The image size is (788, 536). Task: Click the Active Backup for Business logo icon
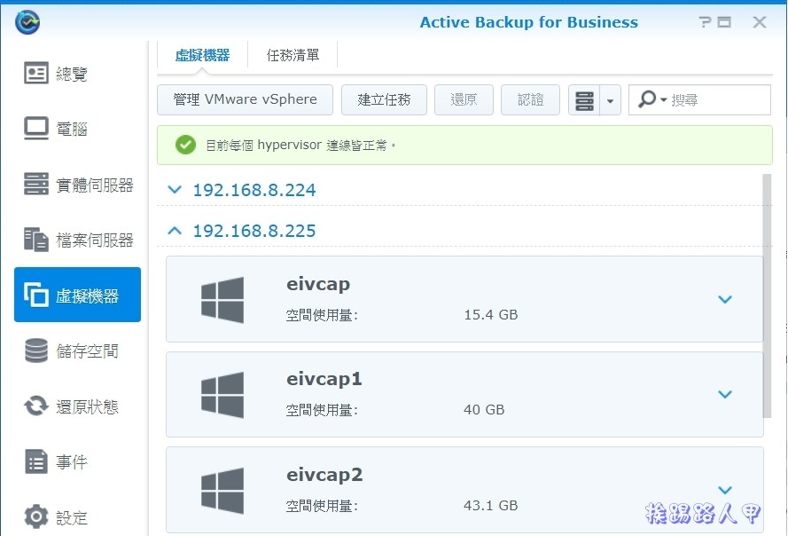(x=27, y=22)
